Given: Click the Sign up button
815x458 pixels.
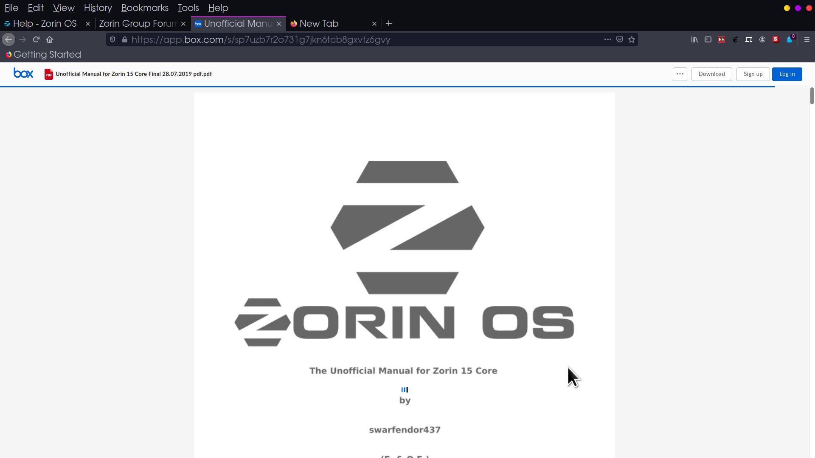Looking at the screenshot, I should pos(753,74).
